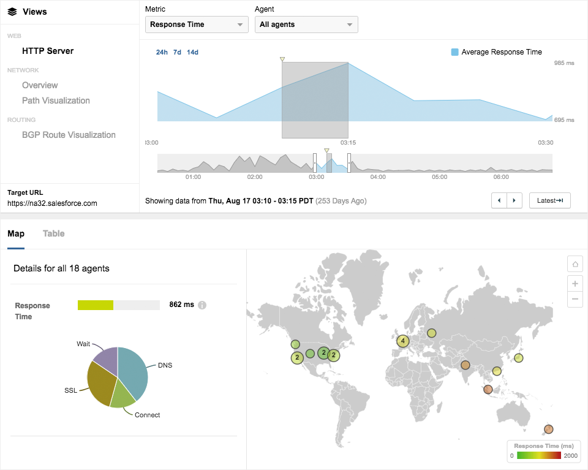Zoom in on the map
The width and height of the screenshot is (588, 470).
(x=575, y=284)
